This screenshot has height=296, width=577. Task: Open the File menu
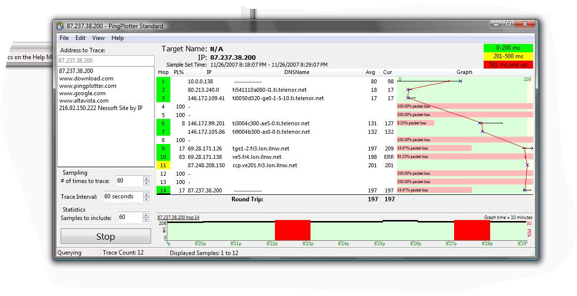(x=64, y=38)
